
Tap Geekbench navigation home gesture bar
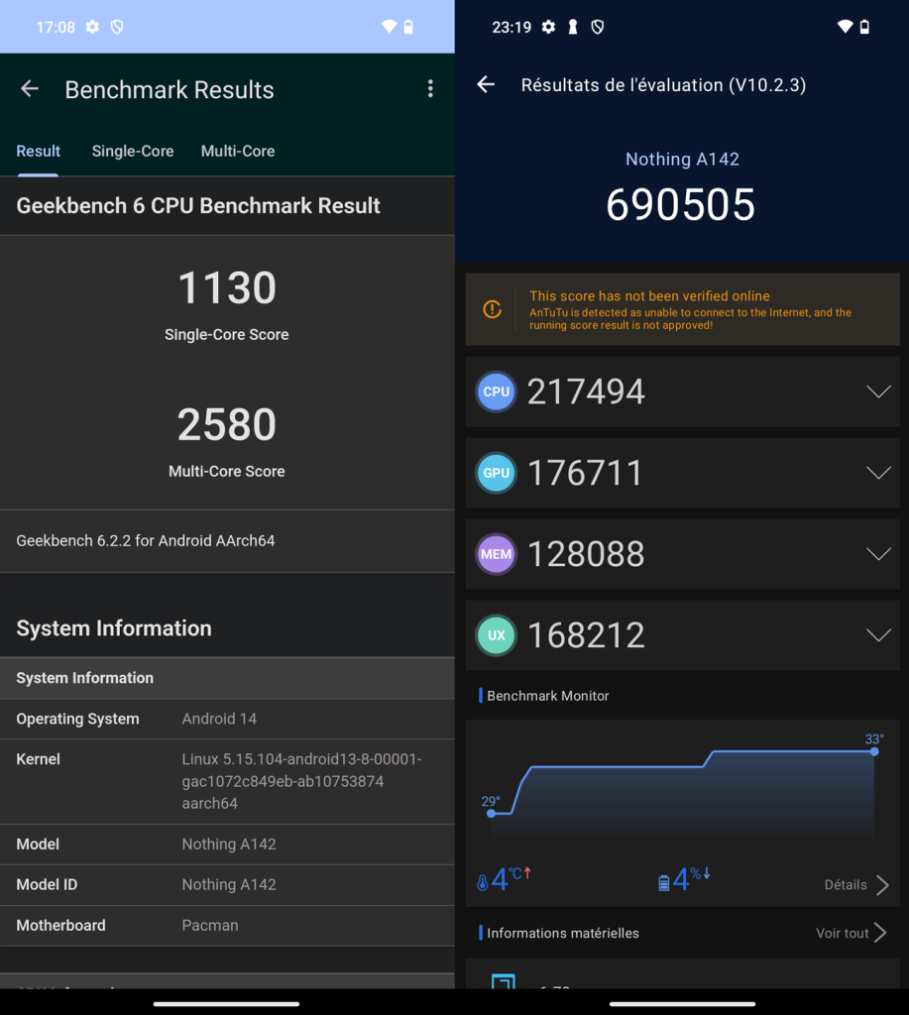click(x=227, y=1004)
